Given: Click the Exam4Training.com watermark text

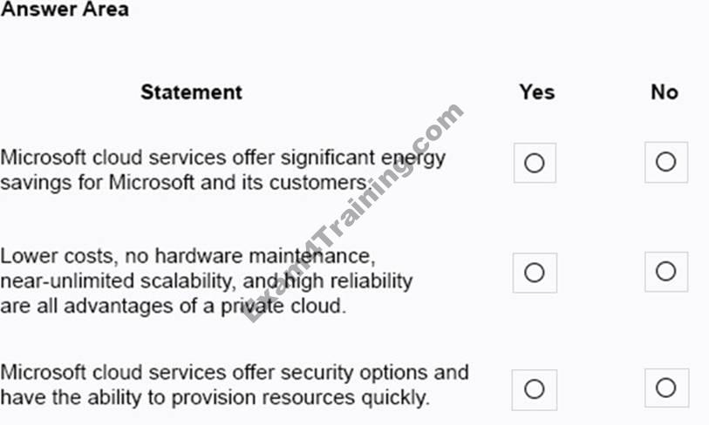Looking at the screenshot, I should point(353,215).
